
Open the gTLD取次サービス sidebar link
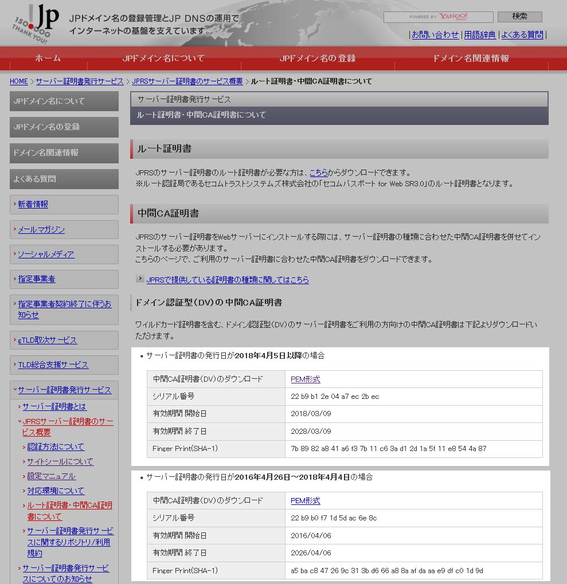pyautogui.click(x=48, y=340)
